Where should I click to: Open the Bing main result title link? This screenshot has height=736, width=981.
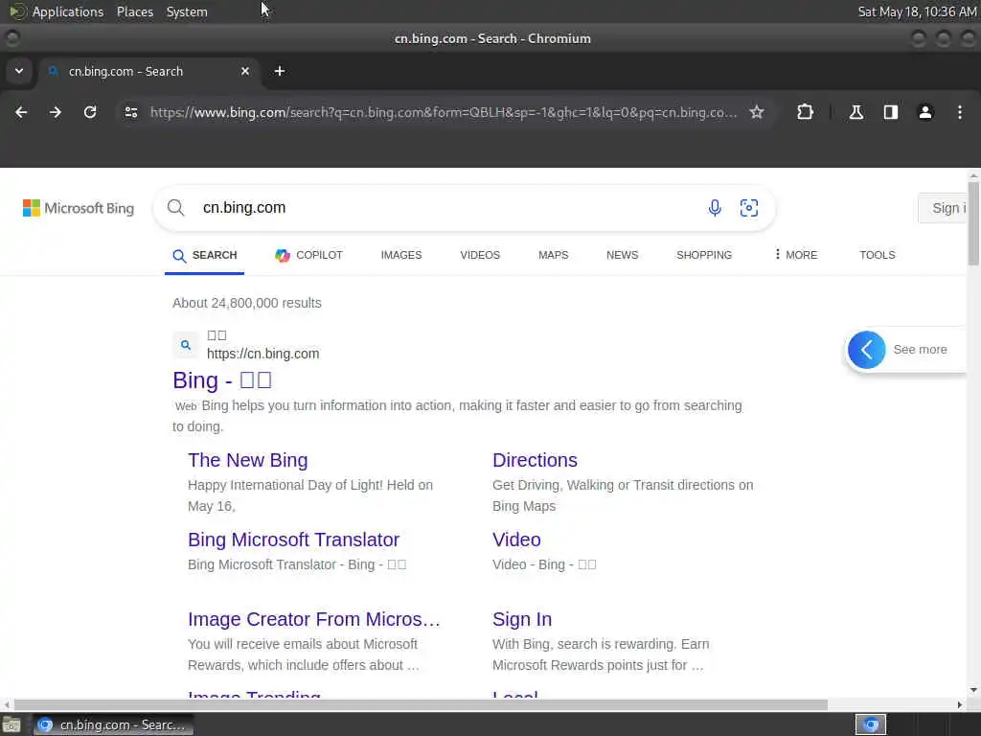pos(222,380)
